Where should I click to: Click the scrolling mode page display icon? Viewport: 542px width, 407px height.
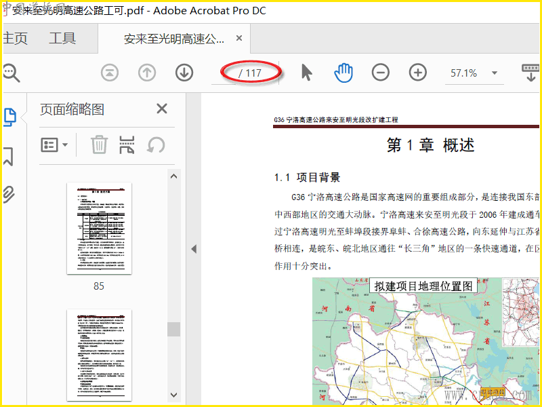click(x=530, y=73)
